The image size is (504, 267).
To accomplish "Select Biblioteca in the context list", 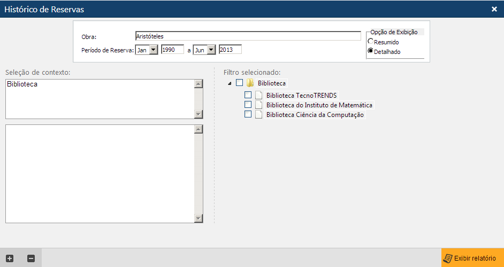I will (x=22, y=84).
